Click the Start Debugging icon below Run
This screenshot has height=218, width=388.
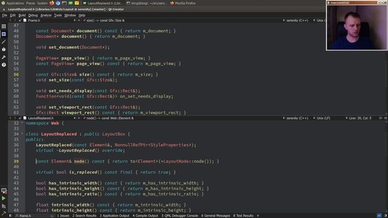point(4,206)
